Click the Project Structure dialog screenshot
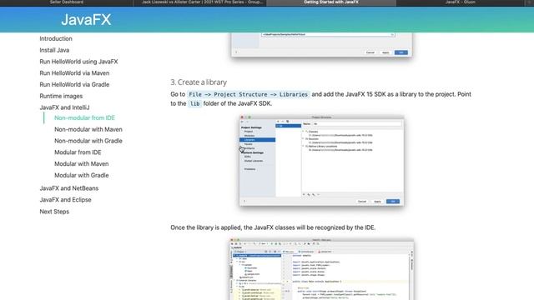534x300 pixels. (x=321, y=161)
